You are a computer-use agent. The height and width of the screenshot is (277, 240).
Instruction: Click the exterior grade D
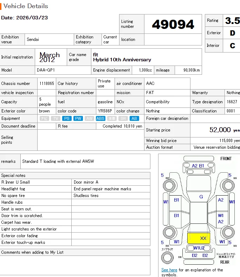tap(232, 33)
